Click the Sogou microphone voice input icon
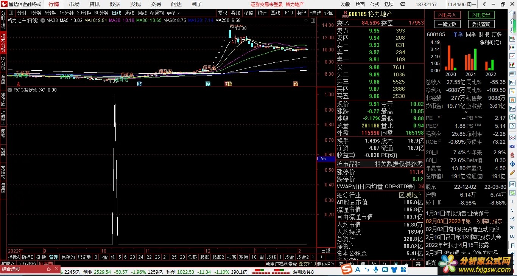 click(x=376, y=269)
